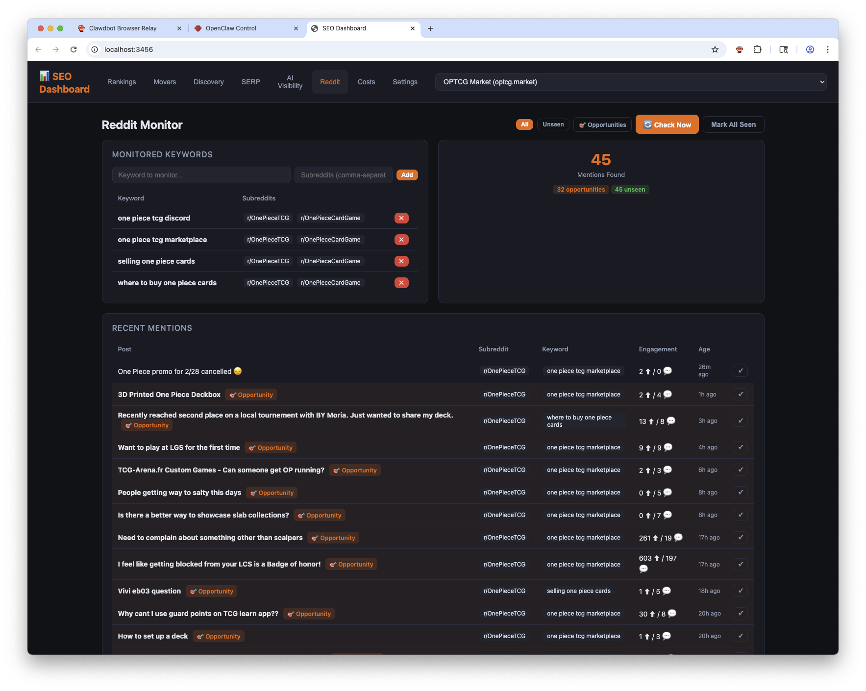Mark 'showcase slab collections' post as seen
The width and height of the screenshot is (866, 691).
740,515
